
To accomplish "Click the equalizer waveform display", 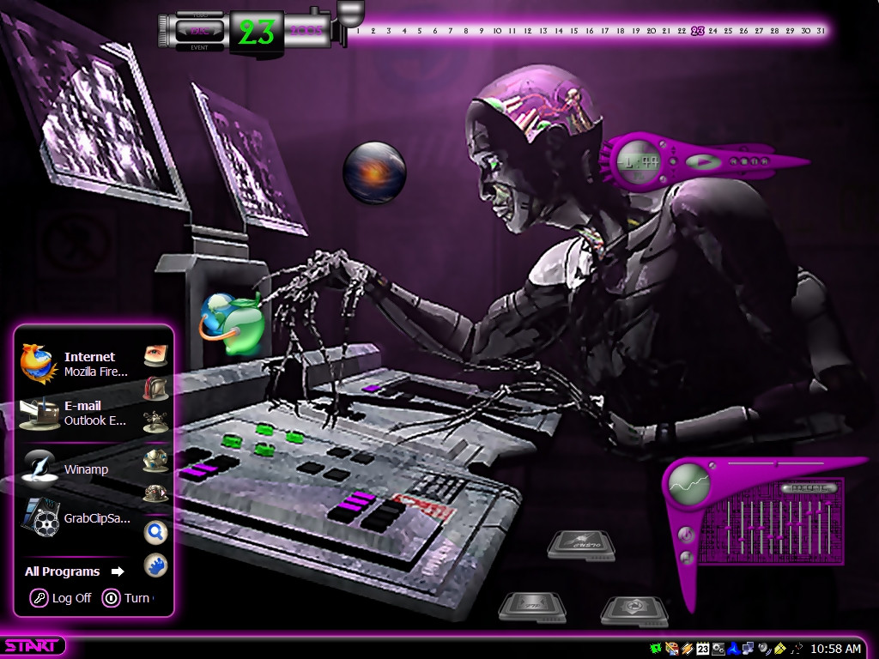I will click(689, 484).
